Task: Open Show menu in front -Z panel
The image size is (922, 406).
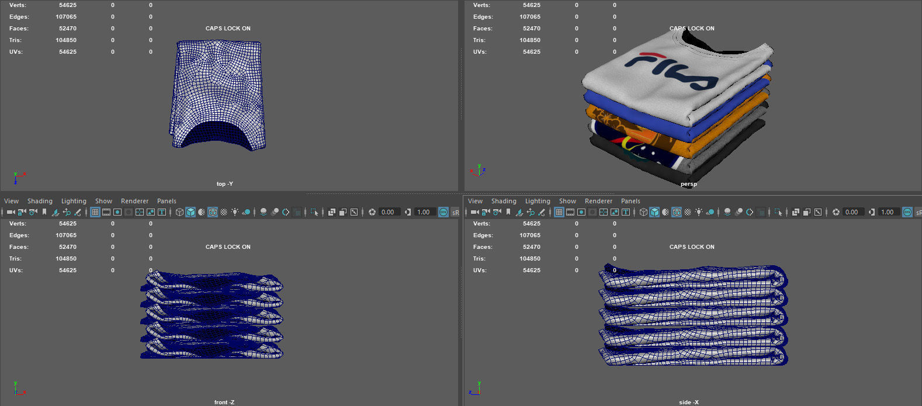Action: 103,201
